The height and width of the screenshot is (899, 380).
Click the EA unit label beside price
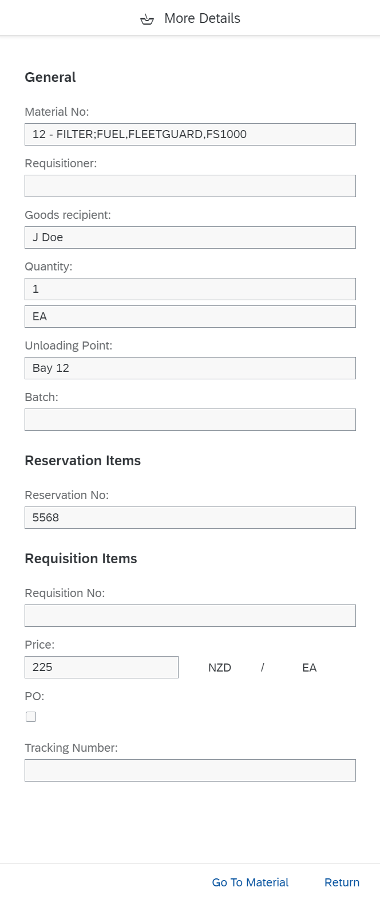coord(309,668)
